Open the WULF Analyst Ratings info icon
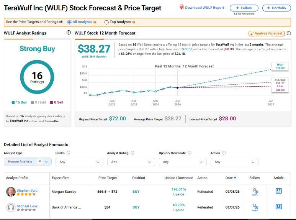The image size is (296, 220). click(69, 33)
